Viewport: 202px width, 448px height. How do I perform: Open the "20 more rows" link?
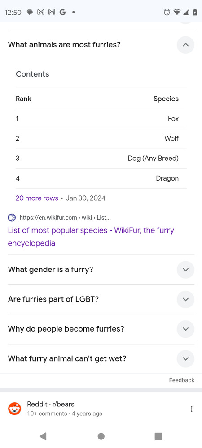click(x=37, y=198)
